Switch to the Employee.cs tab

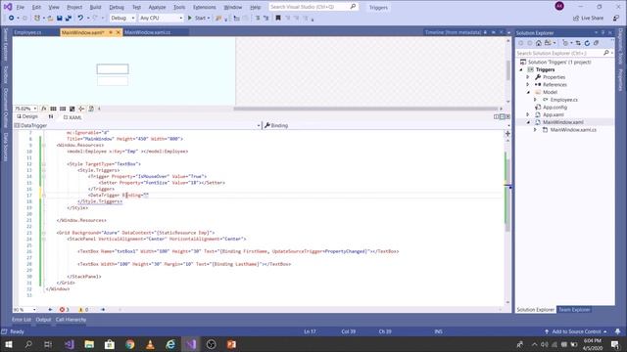pyautogui.click(x=27, y=32)
